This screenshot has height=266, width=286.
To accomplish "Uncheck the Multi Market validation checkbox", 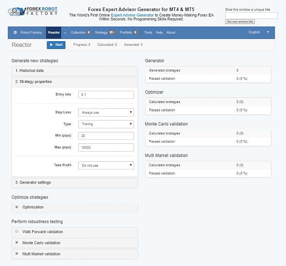I will (17, 254).
